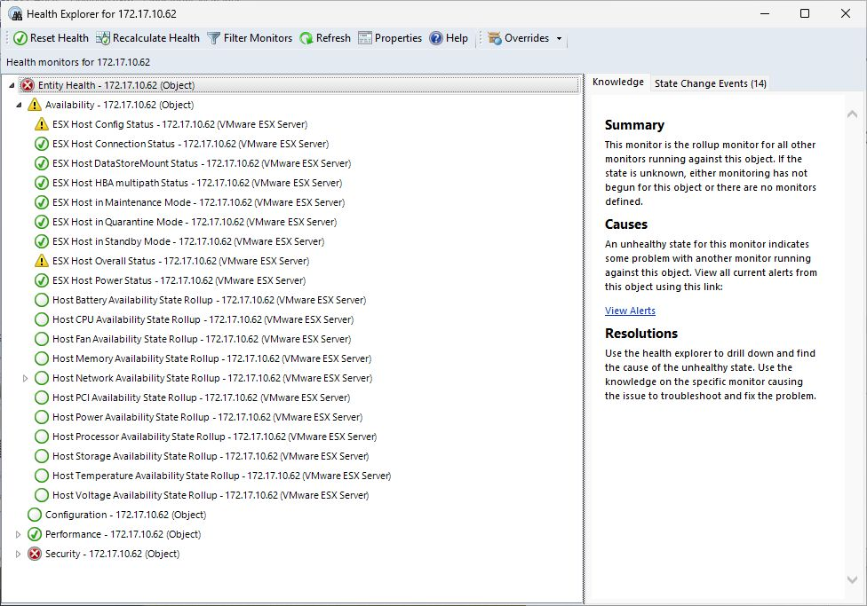Open the View Alerts link

click(630, 311)
